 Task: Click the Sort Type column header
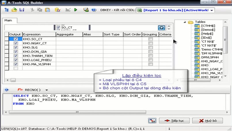point(113,34)
